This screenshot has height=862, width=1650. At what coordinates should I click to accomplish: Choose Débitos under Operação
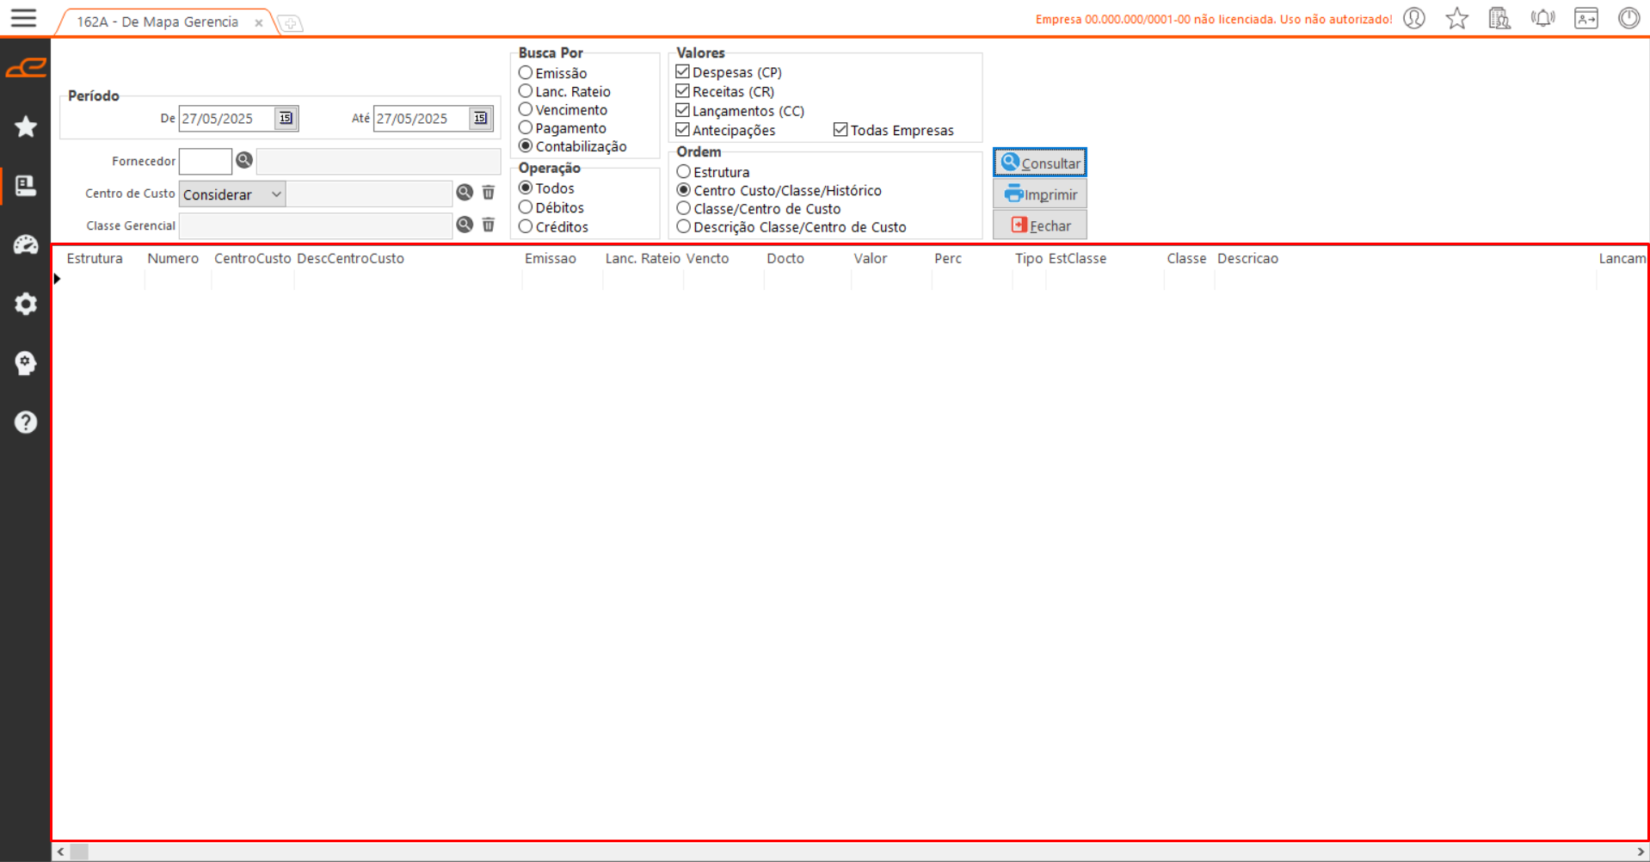pos(526,207)
